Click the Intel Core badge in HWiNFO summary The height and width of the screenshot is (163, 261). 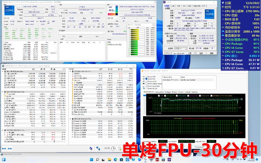click(x=9, y=10)
